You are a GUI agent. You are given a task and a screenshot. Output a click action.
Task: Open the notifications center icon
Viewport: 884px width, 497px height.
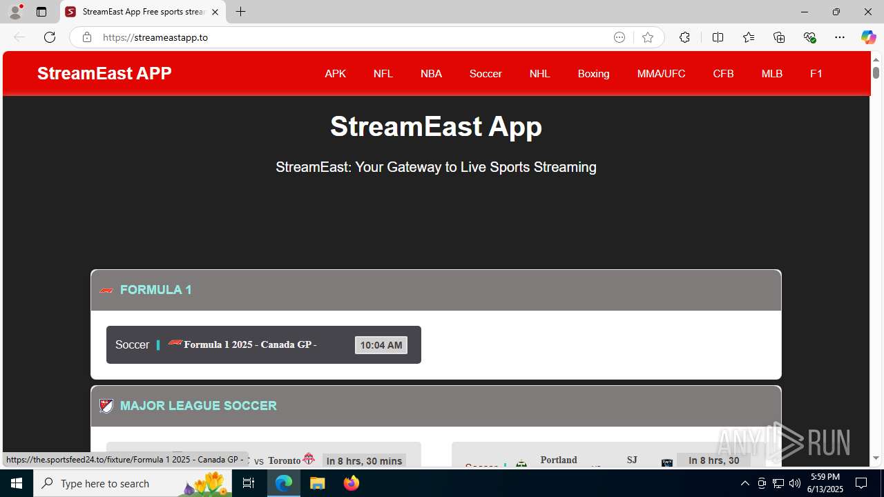[x=861, y=483]
